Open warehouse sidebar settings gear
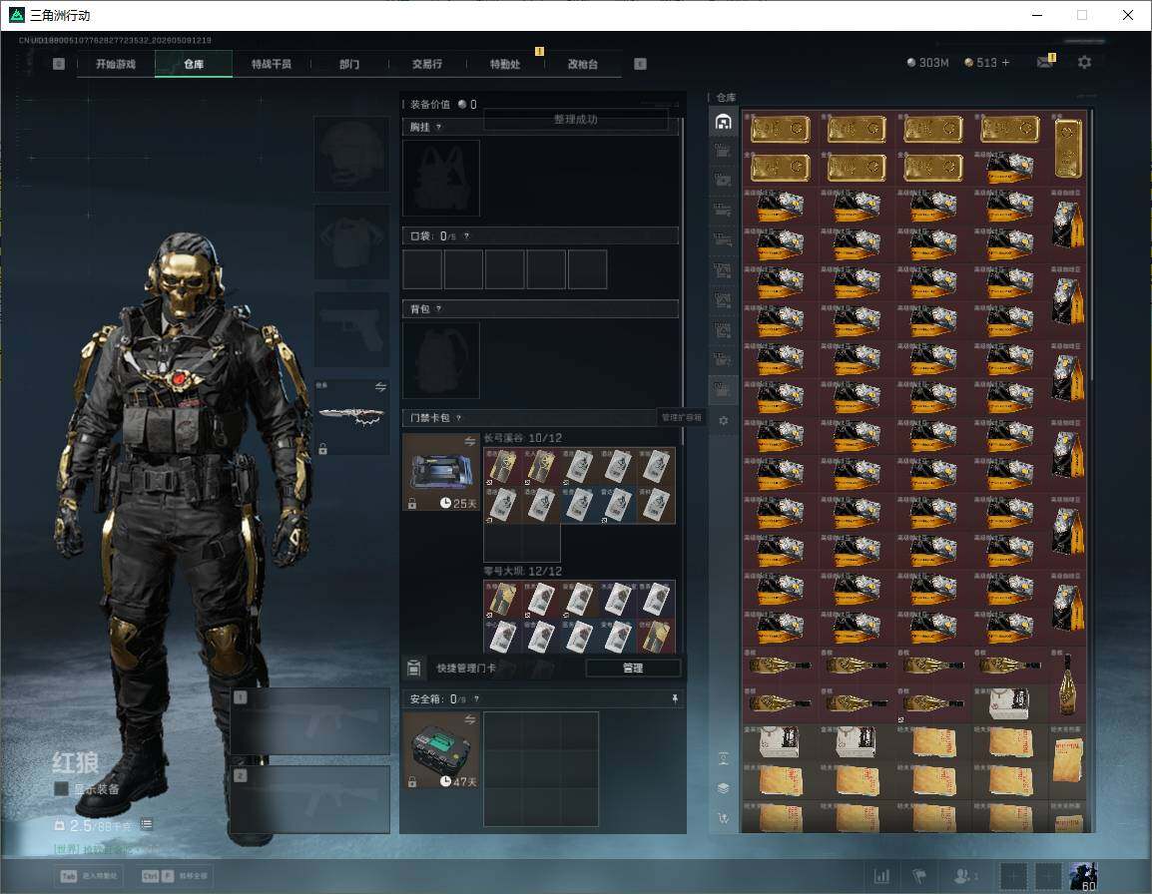This screenshot has height=894, width=1152. point(723,421)
